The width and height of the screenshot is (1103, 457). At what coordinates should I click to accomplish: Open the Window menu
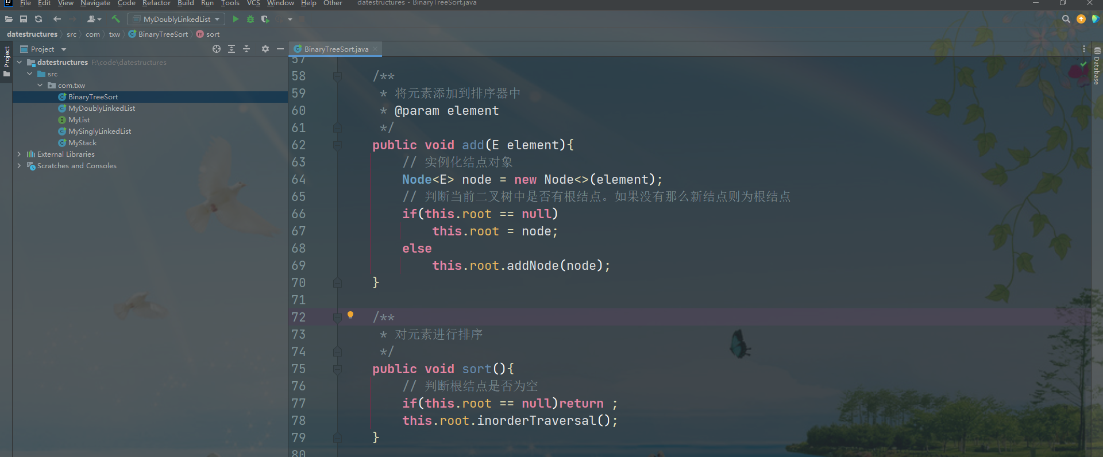[280, 3]
